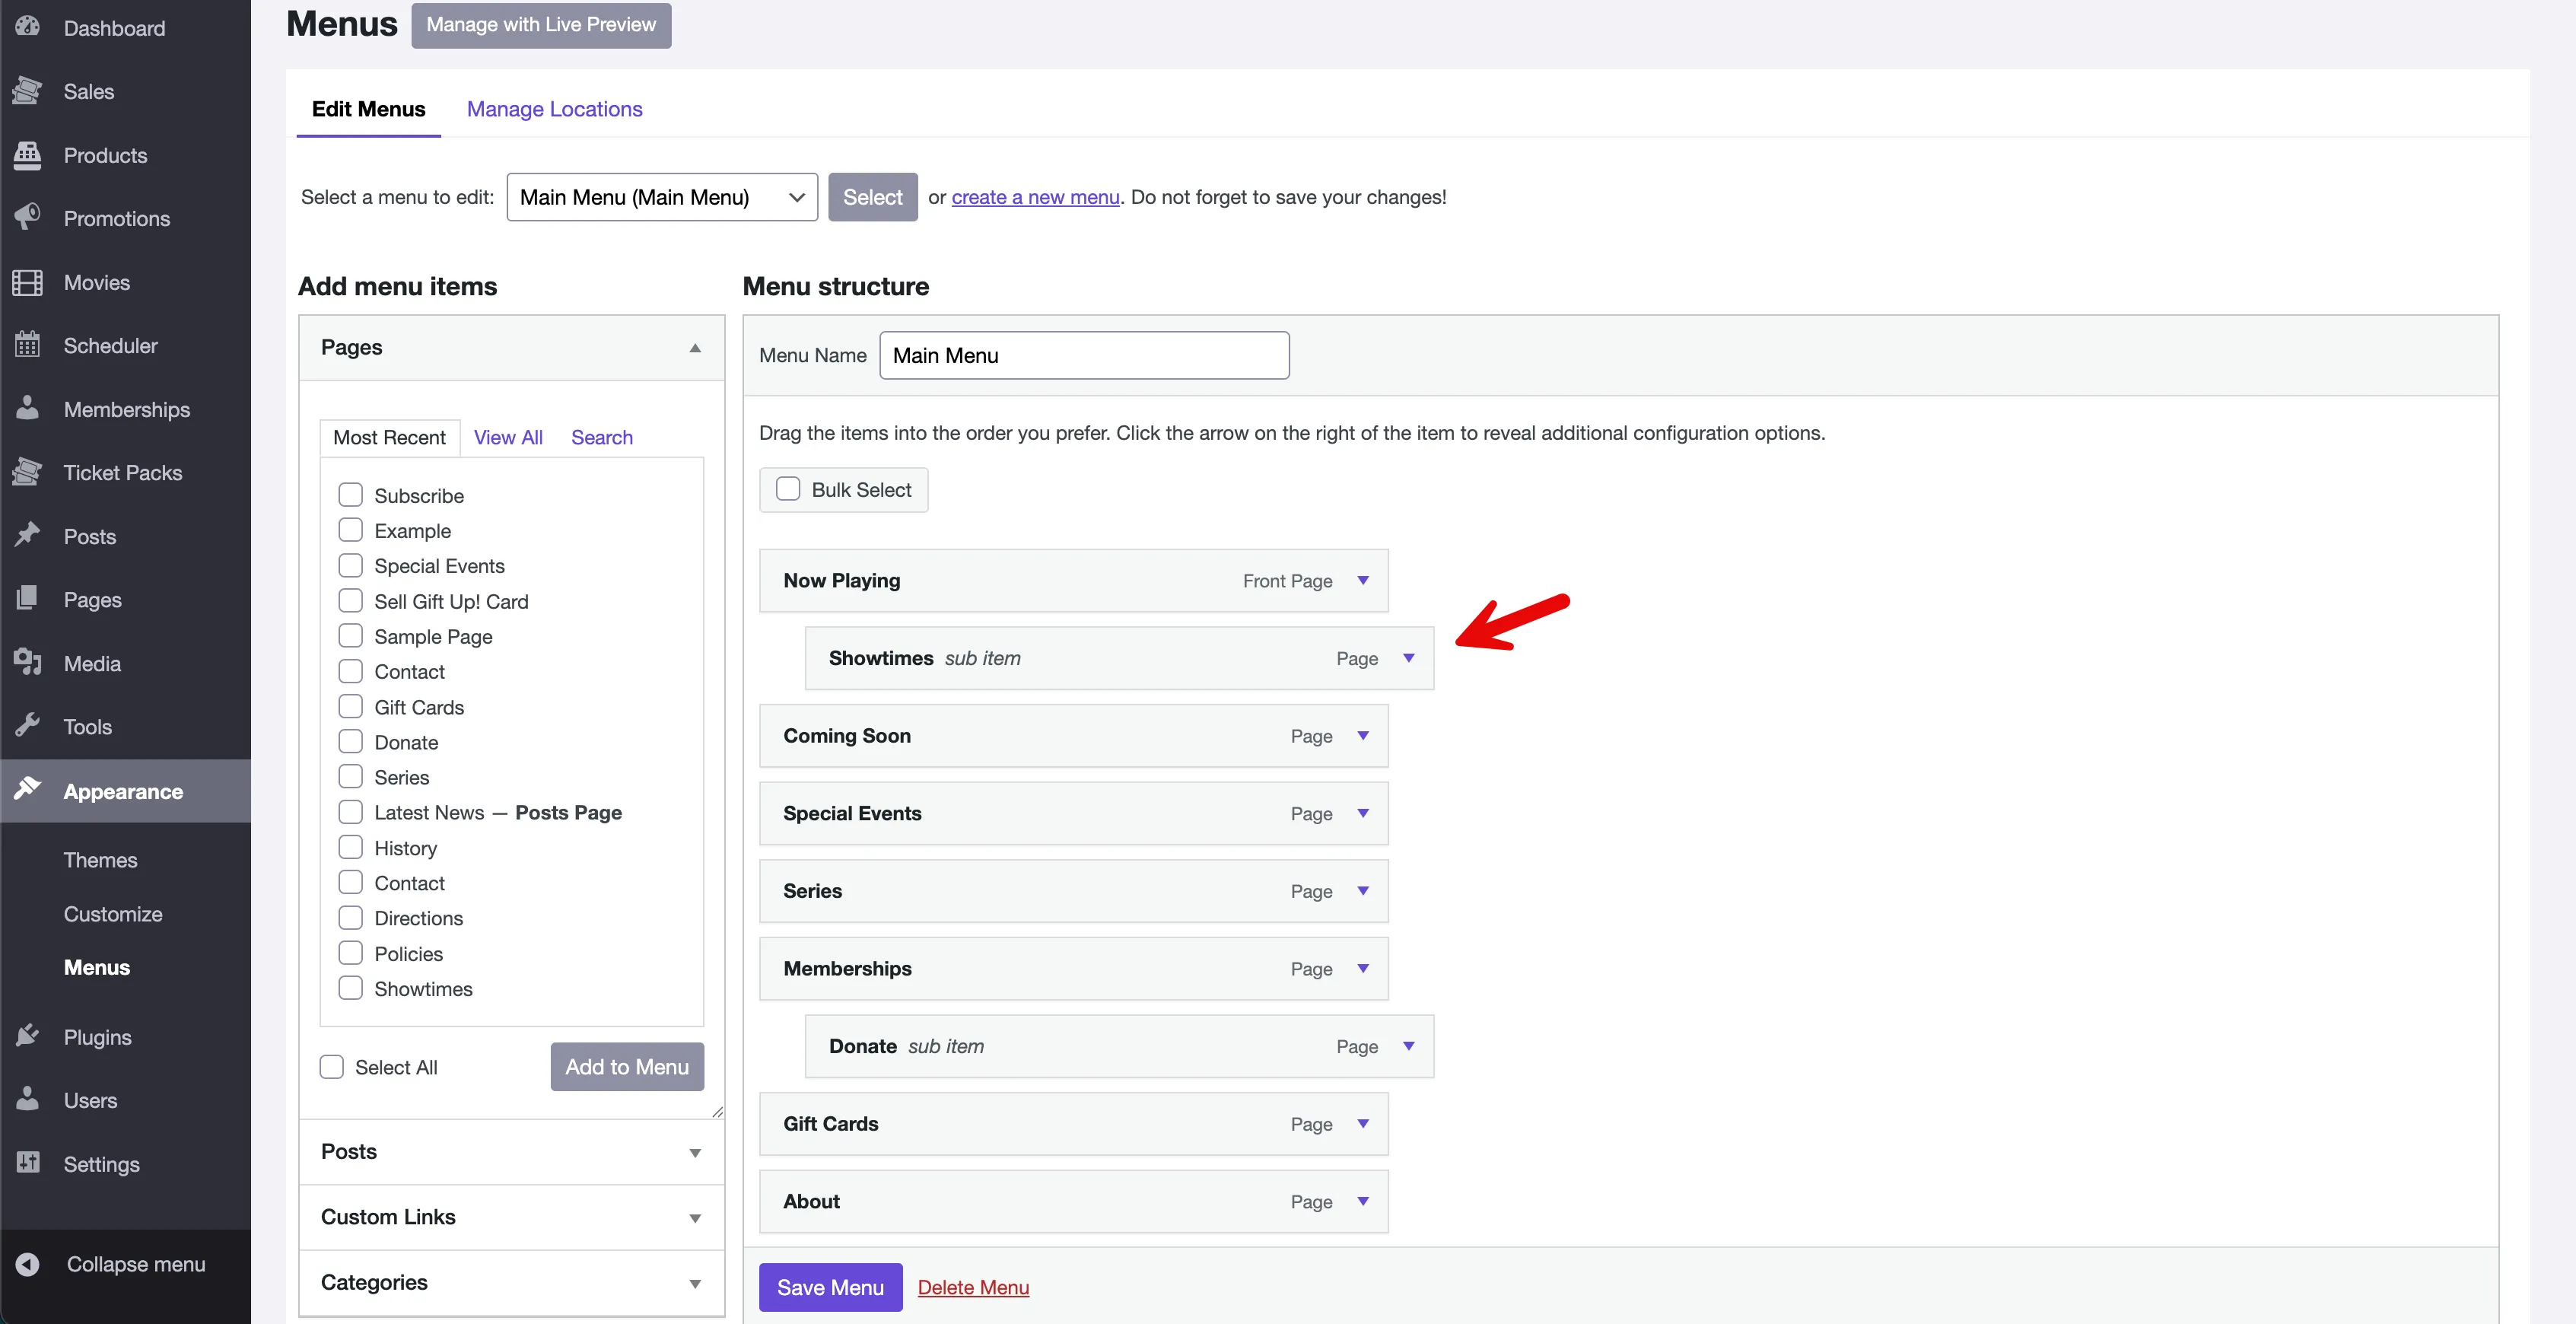Expand the Now Playing menu item options

(1362, 580)
